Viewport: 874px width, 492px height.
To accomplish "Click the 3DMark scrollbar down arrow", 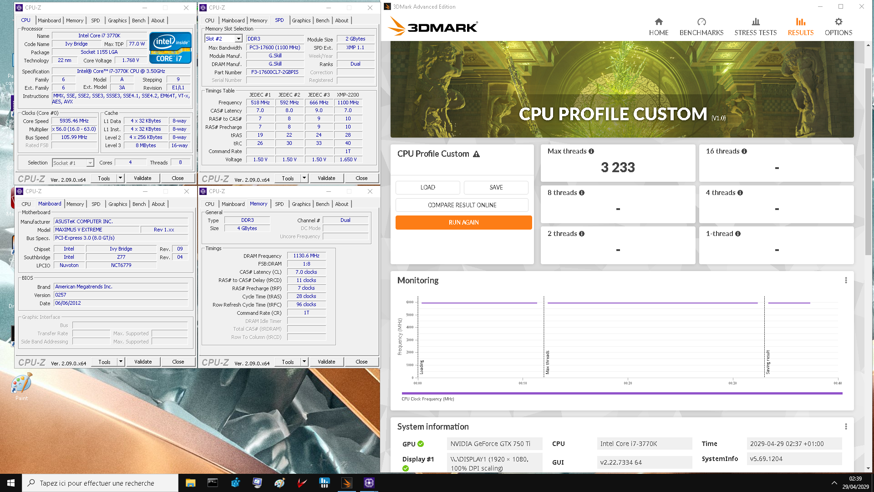I will (868, 468).
